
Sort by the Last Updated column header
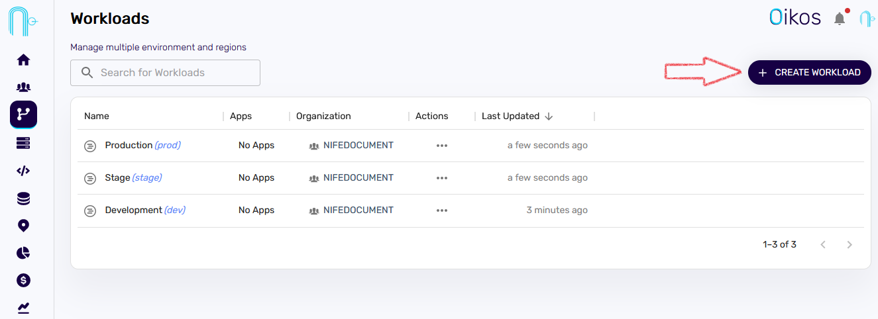511,116
